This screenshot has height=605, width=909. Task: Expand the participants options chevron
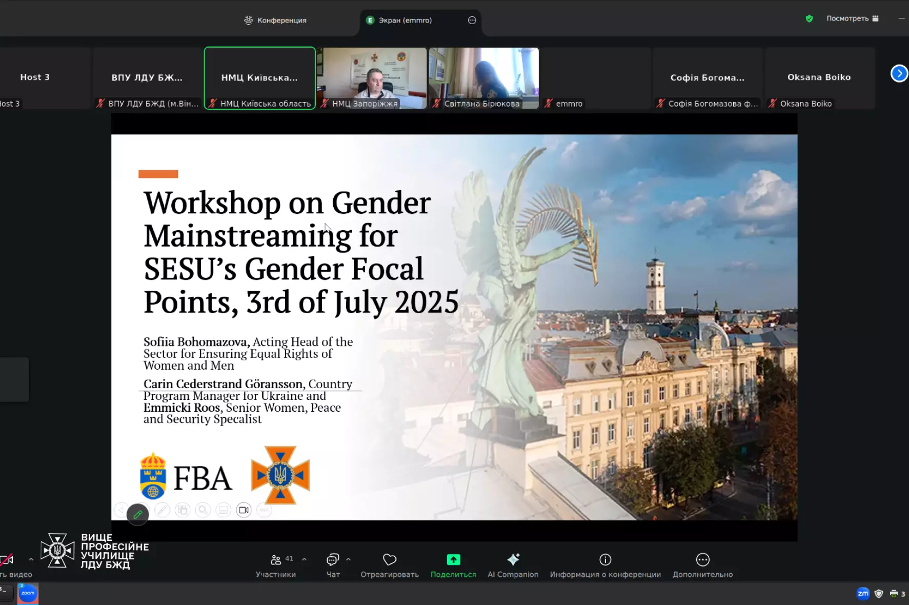click(304, 559)
